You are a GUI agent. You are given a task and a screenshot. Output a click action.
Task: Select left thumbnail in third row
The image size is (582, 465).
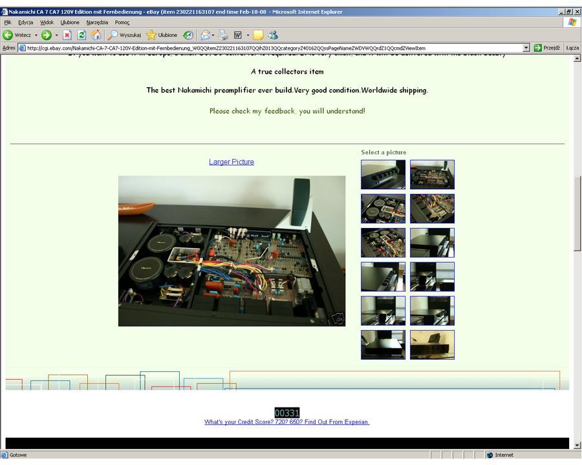pos(383,243)
